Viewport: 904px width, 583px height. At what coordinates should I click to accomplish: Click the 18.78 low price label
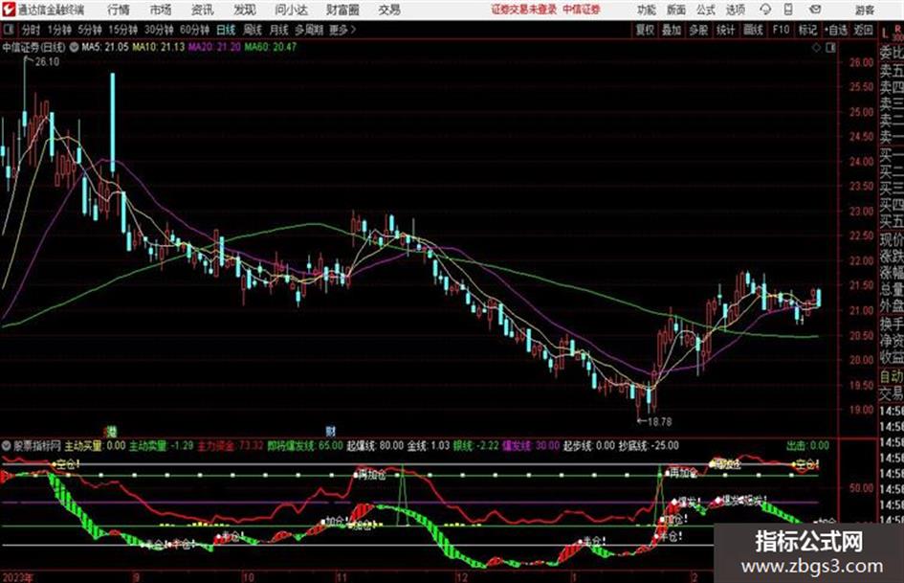[x=660, y=422]
